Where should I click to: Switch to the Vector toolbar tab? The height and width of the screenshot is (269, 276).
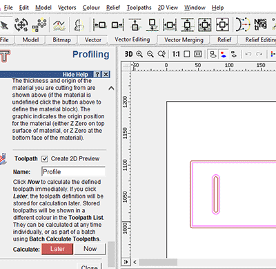click(x=93, y=40)
